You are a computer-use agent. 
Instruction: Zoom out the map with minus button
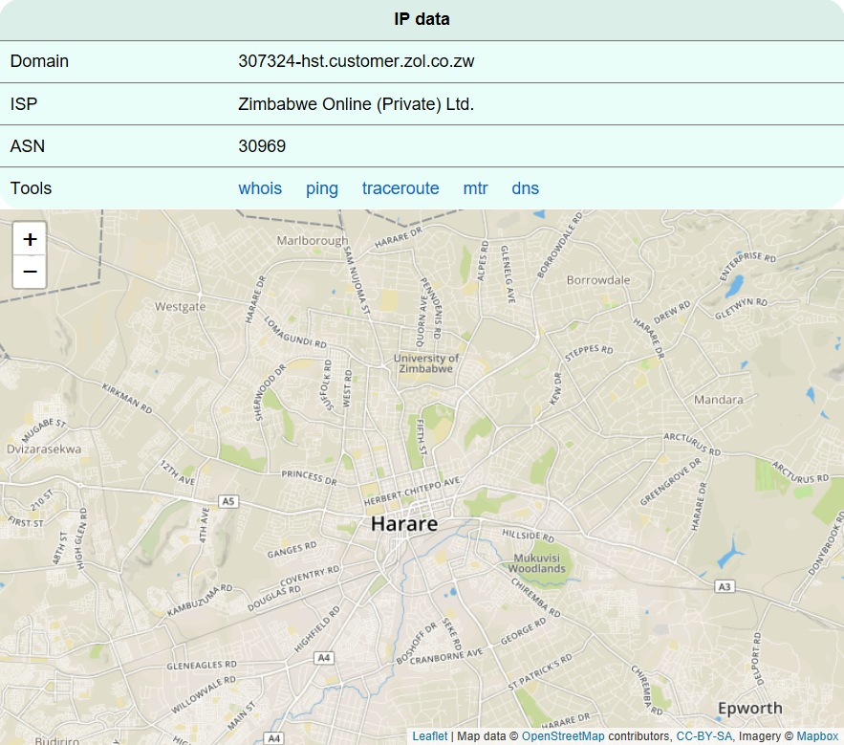pos(30,272)
